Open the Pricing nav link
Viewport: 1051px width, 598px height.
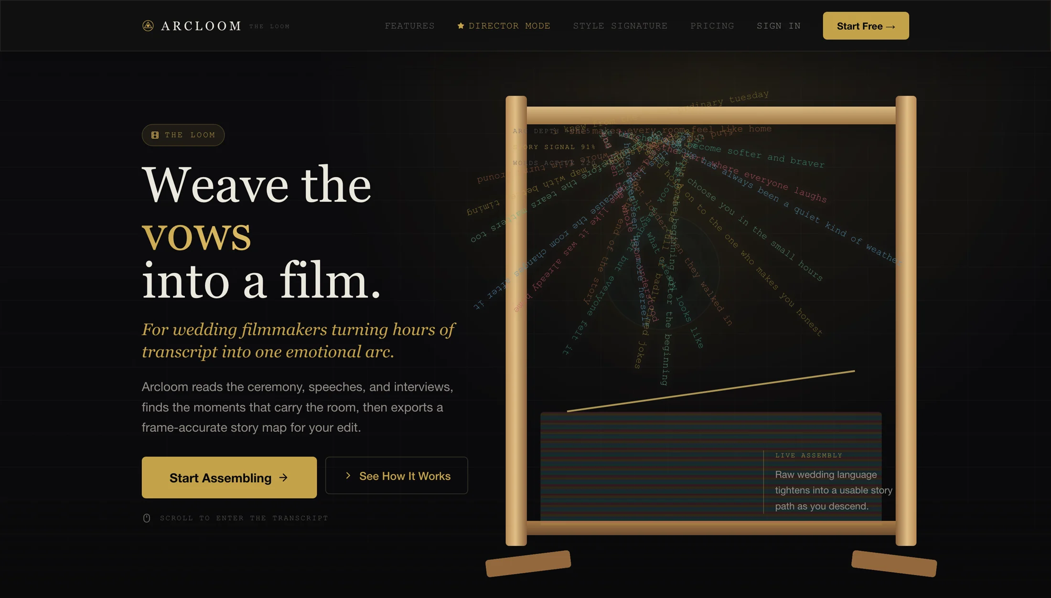tap(712, 26)
